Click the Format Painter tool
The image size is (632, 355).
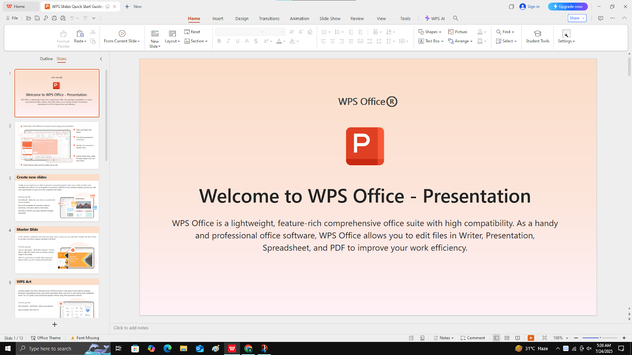[63, 39]
